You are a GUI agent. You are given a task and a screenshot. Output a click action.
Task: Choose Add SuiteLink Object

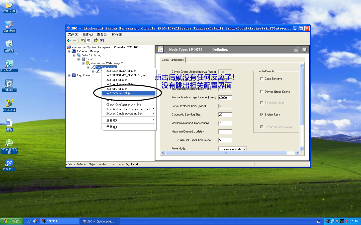129,71
